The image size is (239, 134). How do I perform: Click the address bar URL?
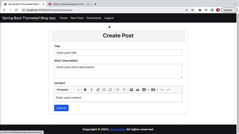coord(49,10)
